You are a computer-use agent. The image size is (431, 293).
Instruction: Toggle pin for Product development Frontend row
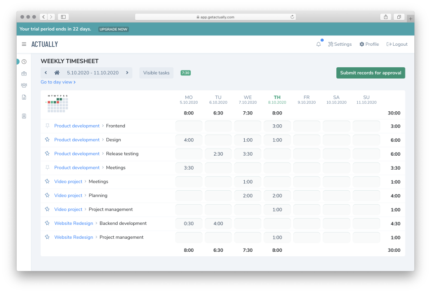pos(47,126)
